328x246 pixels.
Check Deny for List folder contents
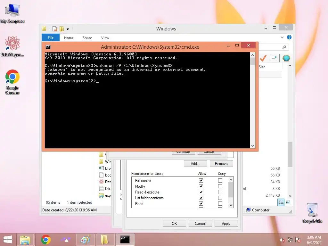pos(220,198)
